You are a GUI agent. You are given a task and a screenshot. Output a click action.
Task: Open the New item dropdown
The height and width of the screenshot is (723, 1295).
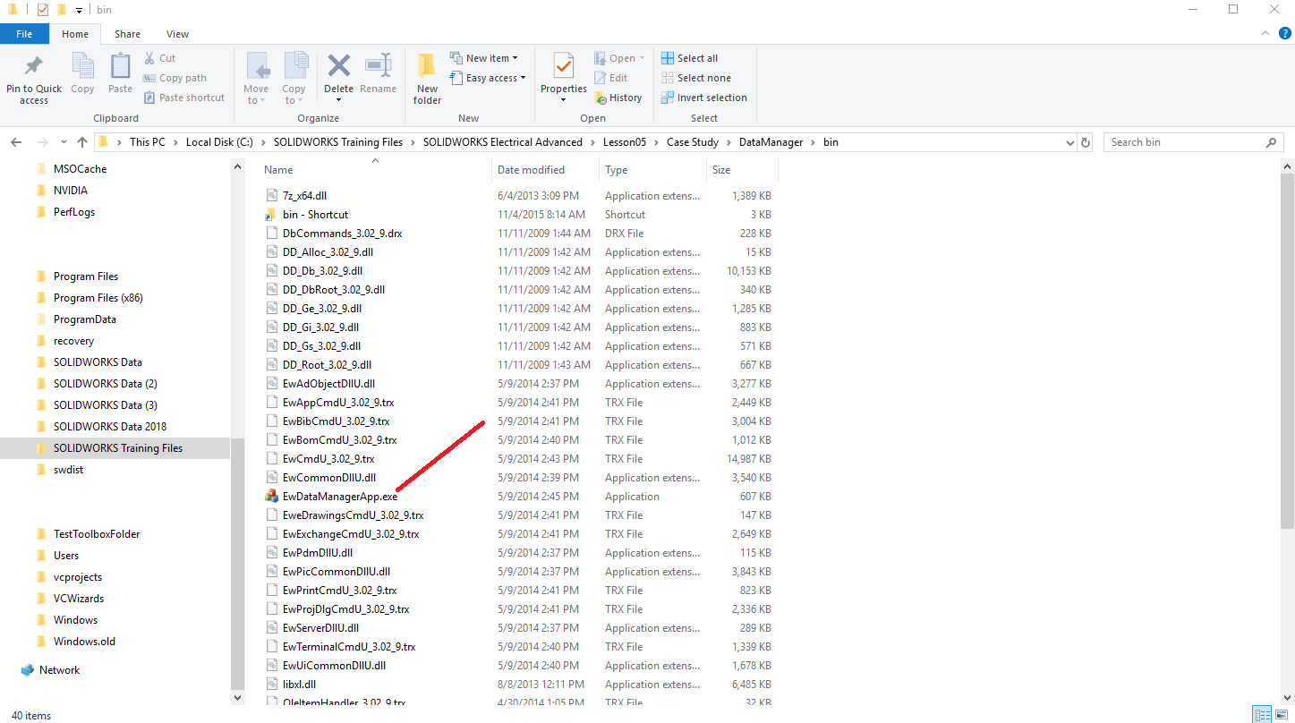click(483, 58)
